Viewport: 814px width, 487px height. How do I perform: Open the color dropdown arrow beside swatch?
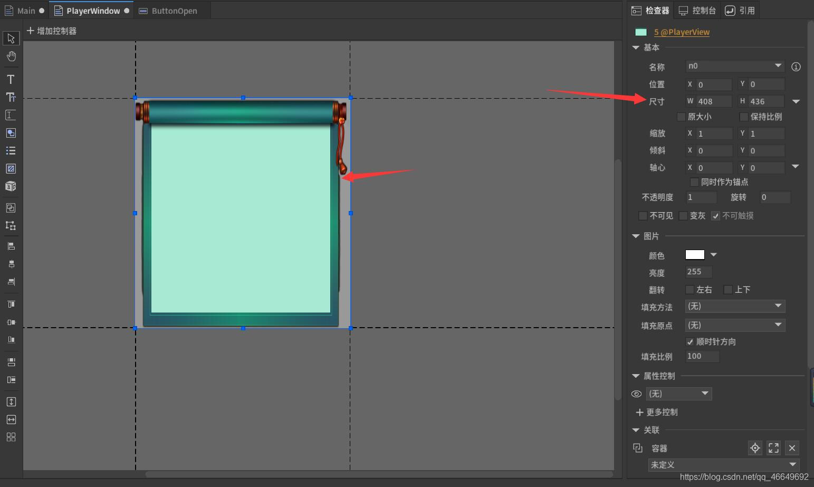(714, 255)
